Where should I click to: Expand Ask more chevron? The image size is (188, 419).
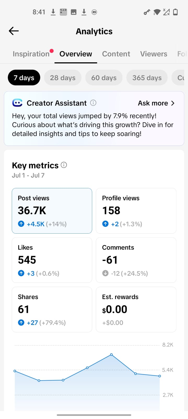tap(173, 103)
